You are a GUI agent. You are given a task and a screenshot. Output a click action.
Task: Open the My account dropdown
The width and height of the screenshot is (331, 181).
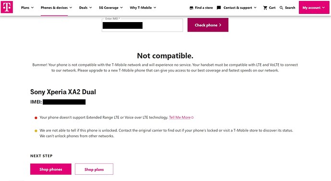[x=314, y=7]
